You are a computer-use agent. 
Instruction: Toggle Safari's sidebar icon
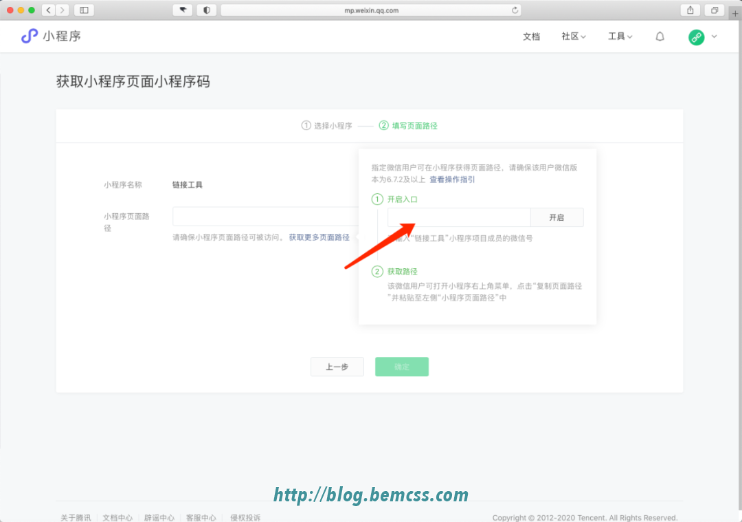pos(84,10)
